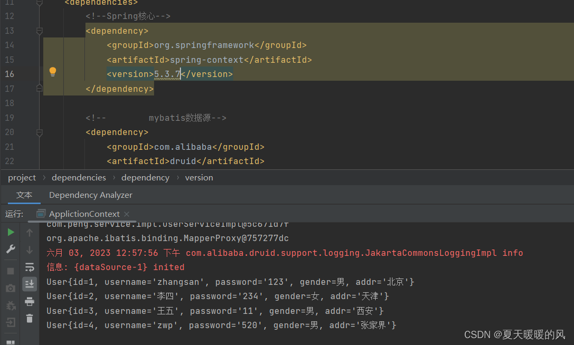Click the project breadcrumb
574x345 pixels.
(x=22, y=178)
